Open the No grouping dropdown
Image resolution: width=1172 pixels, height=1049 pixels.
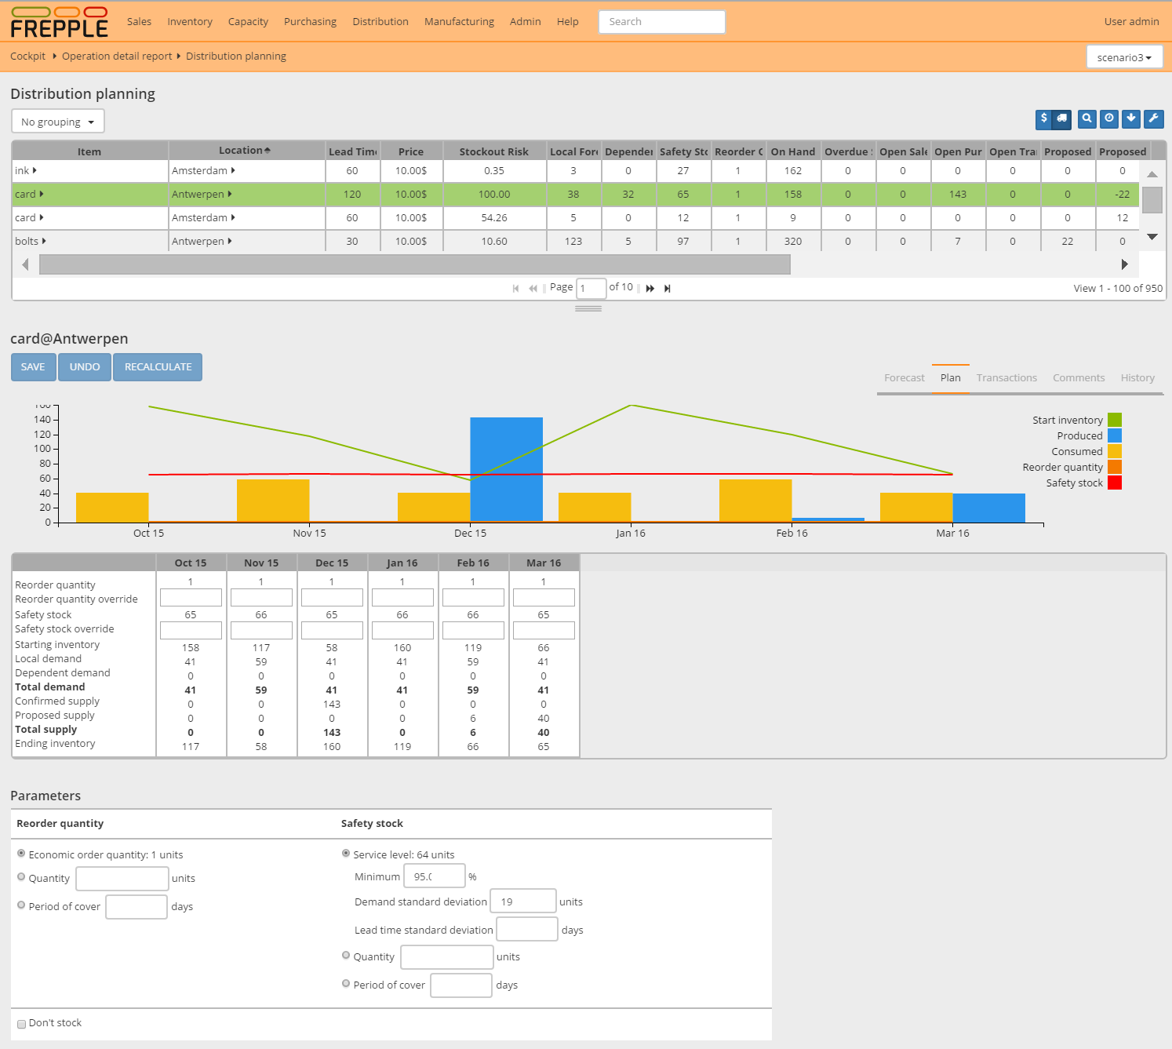pyautogui.click(x=58, y=122)
